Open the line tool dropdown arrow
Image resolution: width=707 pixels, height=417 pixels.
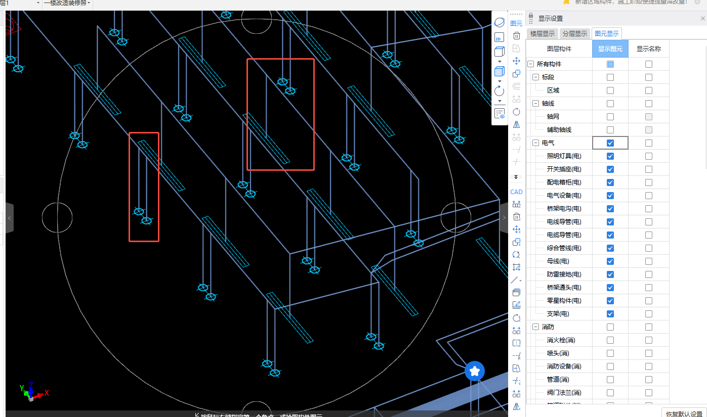521,281
